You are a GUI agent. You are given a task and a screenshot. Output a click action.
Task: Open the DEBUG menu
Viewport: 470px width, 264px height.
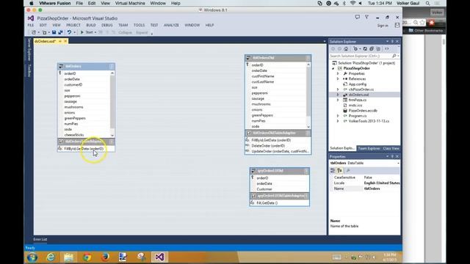[107, 25]
